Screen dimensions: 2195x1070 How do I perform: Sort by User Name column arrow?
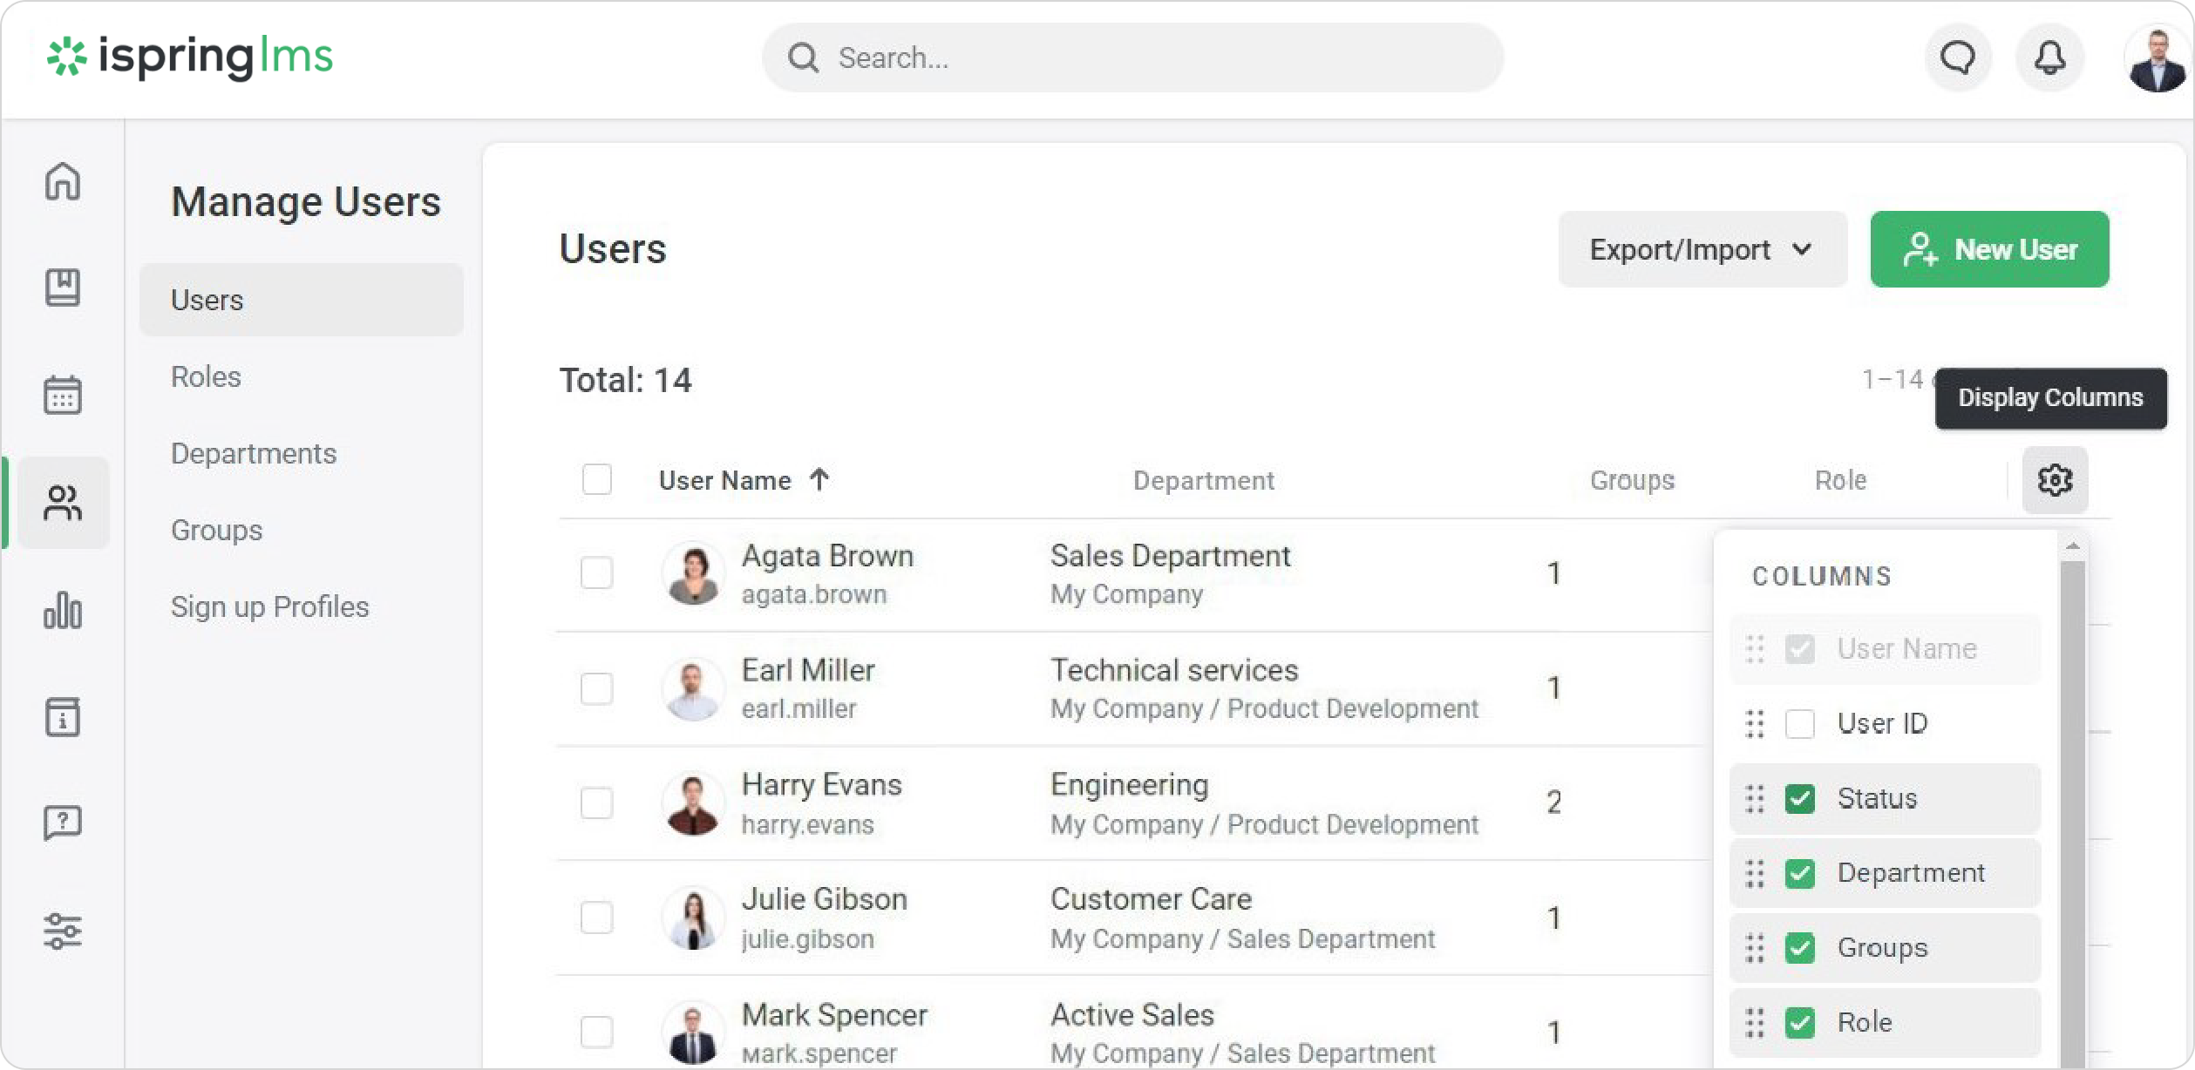819,479
